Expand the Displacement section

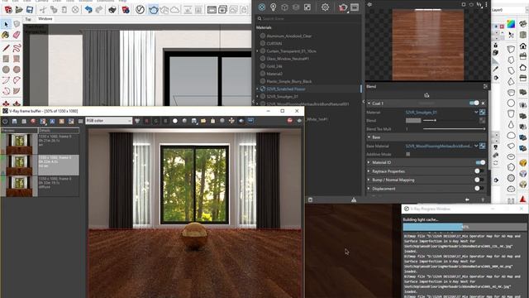[369, 189]
